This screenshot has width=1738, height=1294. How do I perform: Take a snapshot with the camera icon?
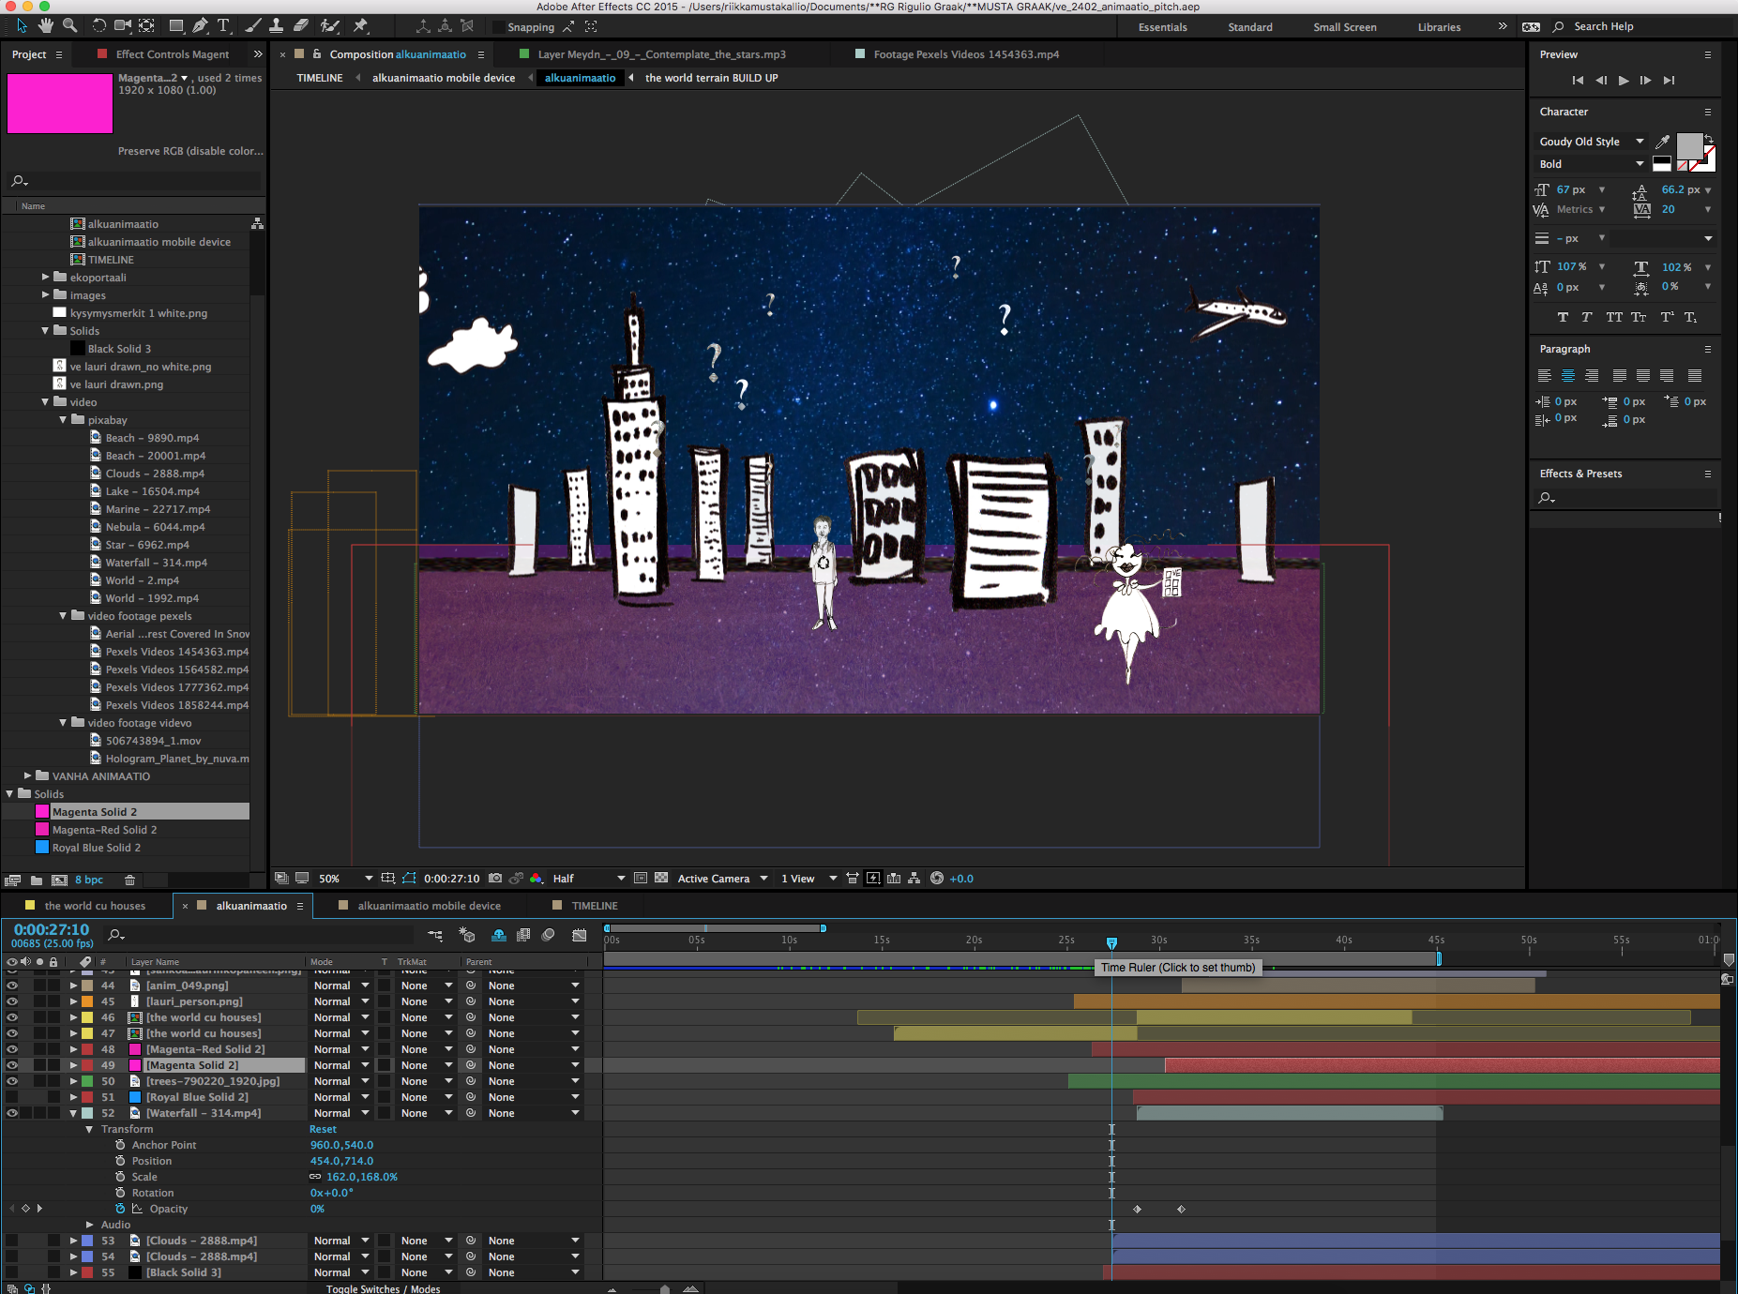495,879
